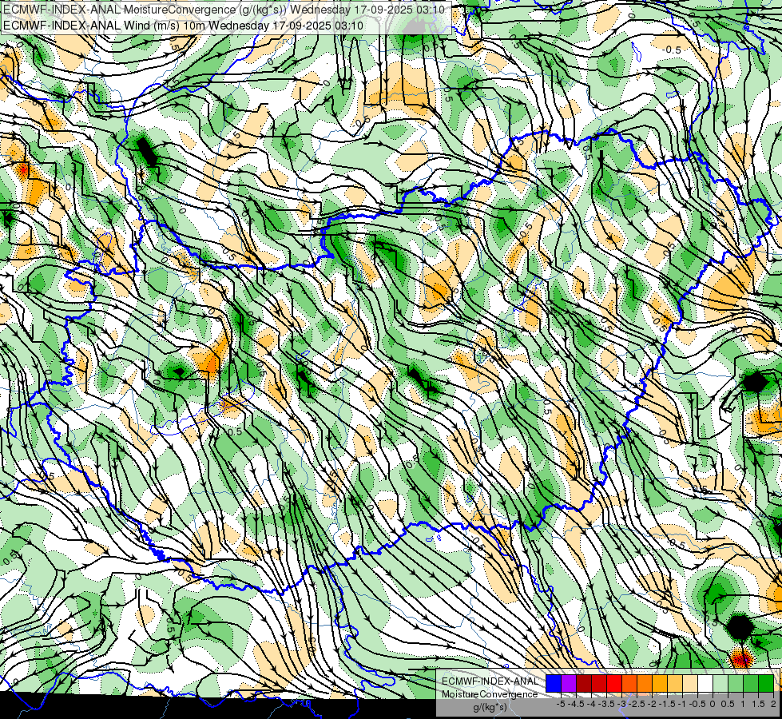The image size is (782, 719).
Task: Select the dark red swatch between -4.5 and -4
Action: (x=584, y=683)
